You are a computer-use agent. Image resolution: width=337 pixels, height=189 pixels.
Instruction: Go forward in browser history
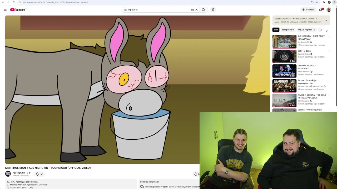pyautogui.click(x=8, y=2)
